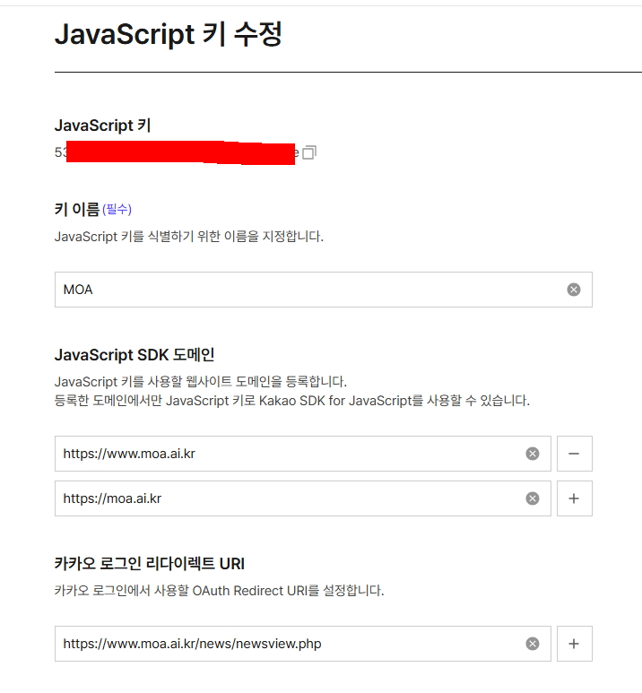Screen dimensions: 642x693
Task: Clear the https://www.moa.ai.kr domain entry
Action: [x=533, y=454]
